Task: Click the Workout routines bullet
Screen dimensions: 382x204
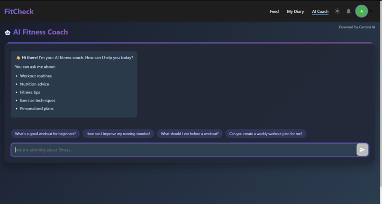Action: point(36,76)
